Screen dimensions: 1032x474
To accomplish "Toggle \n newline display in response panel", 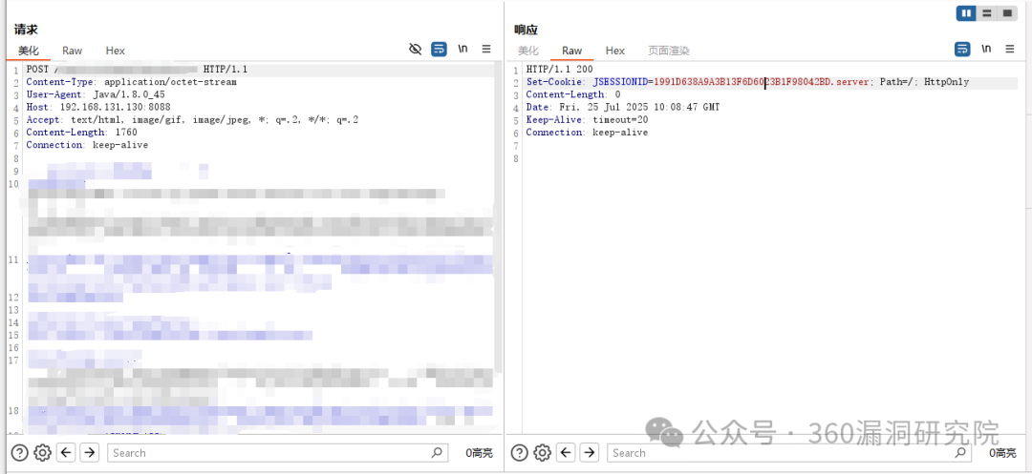I will [986, 50].
